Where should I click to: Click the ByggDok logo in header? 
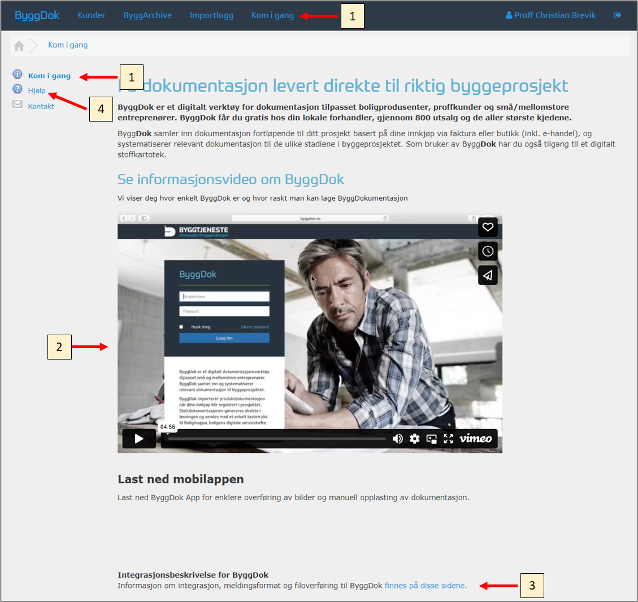[x=37, y=15]
